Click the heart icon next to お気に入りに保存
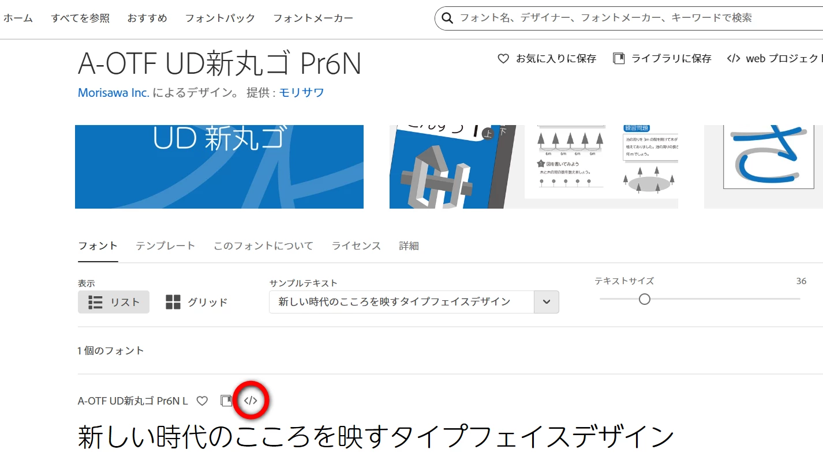Viewport: 823px width, 472px height. tap(503, 58)
